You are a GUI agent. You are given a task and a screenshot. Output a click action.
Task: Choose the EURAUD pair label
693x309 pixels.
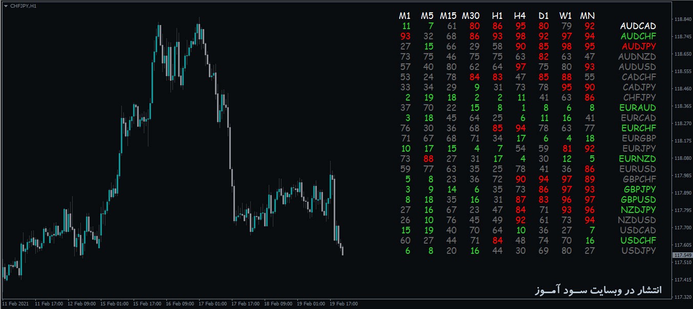pyautogui.click(x=637, y=108)
